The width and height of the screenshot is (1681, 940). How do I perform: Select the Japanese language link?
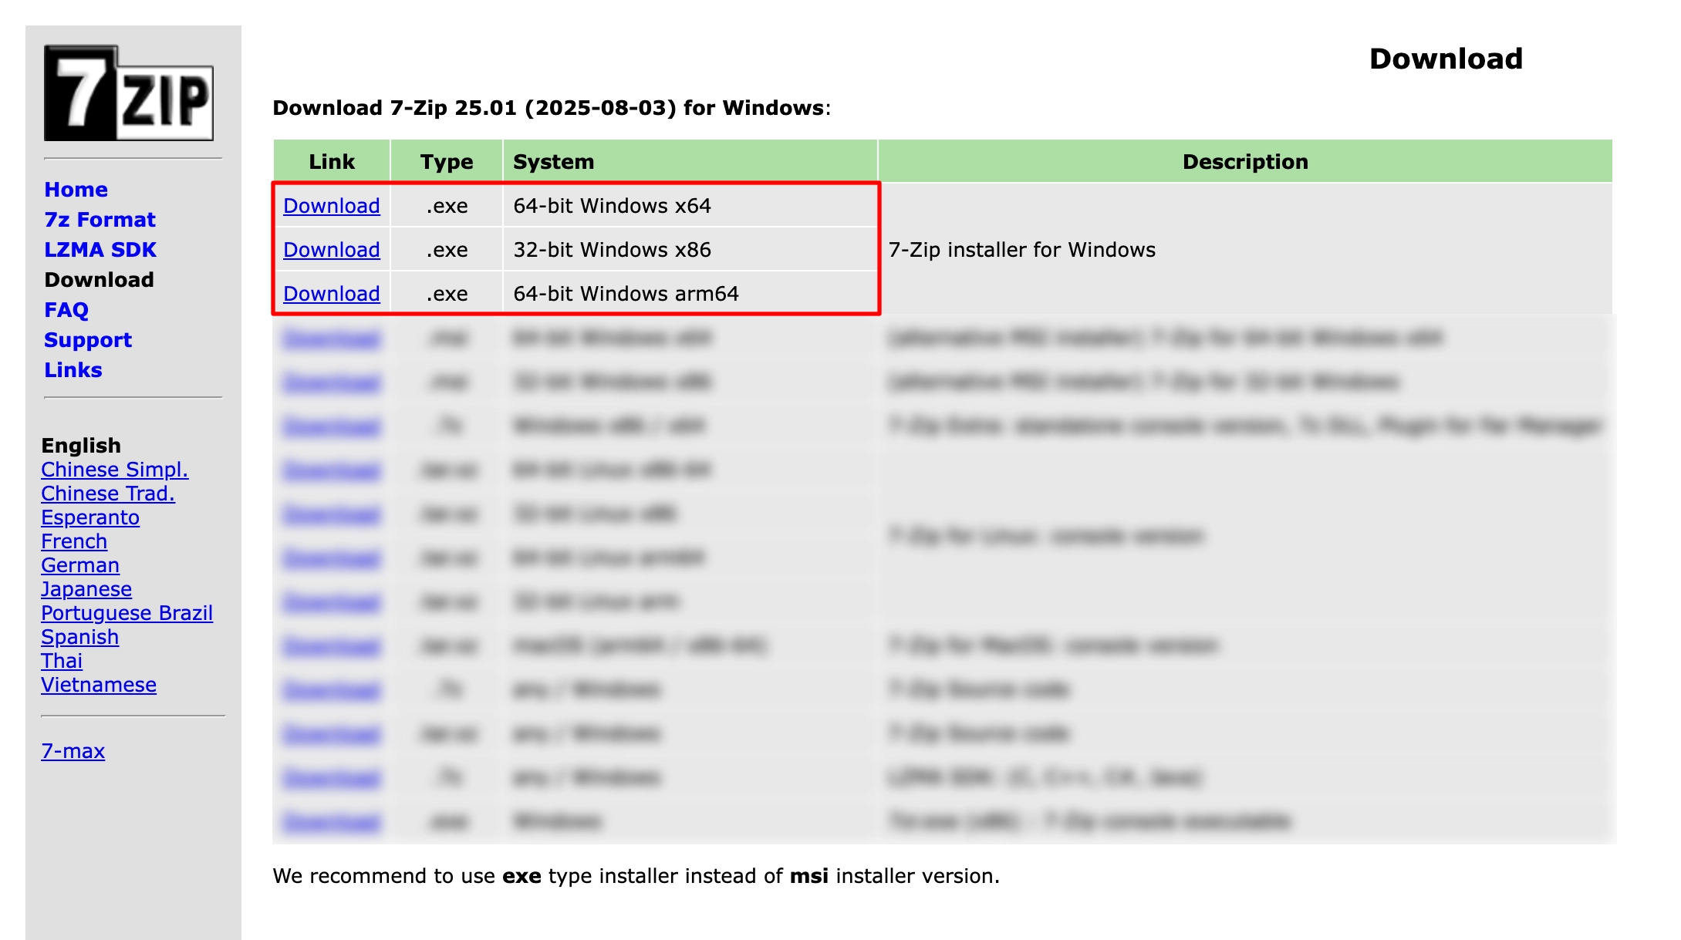pyautogui.click(x=86, y=589)
